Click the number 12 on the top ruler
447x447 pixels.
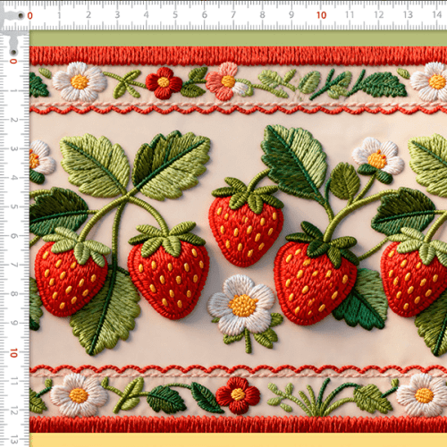[379, 14]
